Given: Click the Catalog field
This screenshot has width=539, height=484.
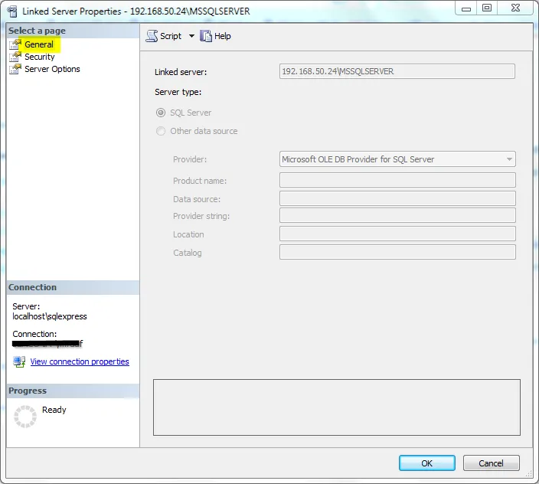Looking at the screenshot, I should pyautogui.click(x=397, y=252).
